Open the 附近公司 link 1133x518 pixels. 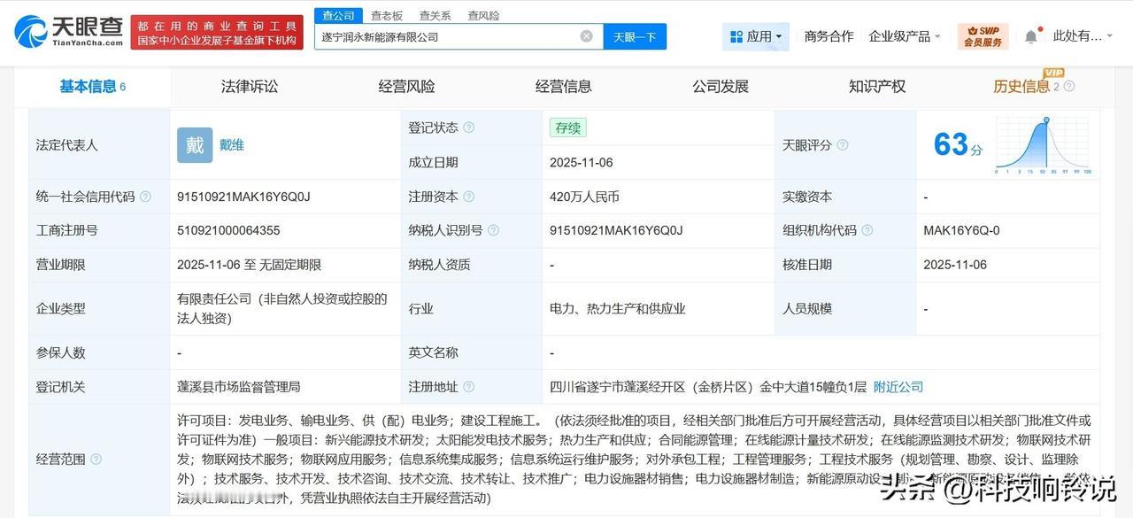coord(898,387)
